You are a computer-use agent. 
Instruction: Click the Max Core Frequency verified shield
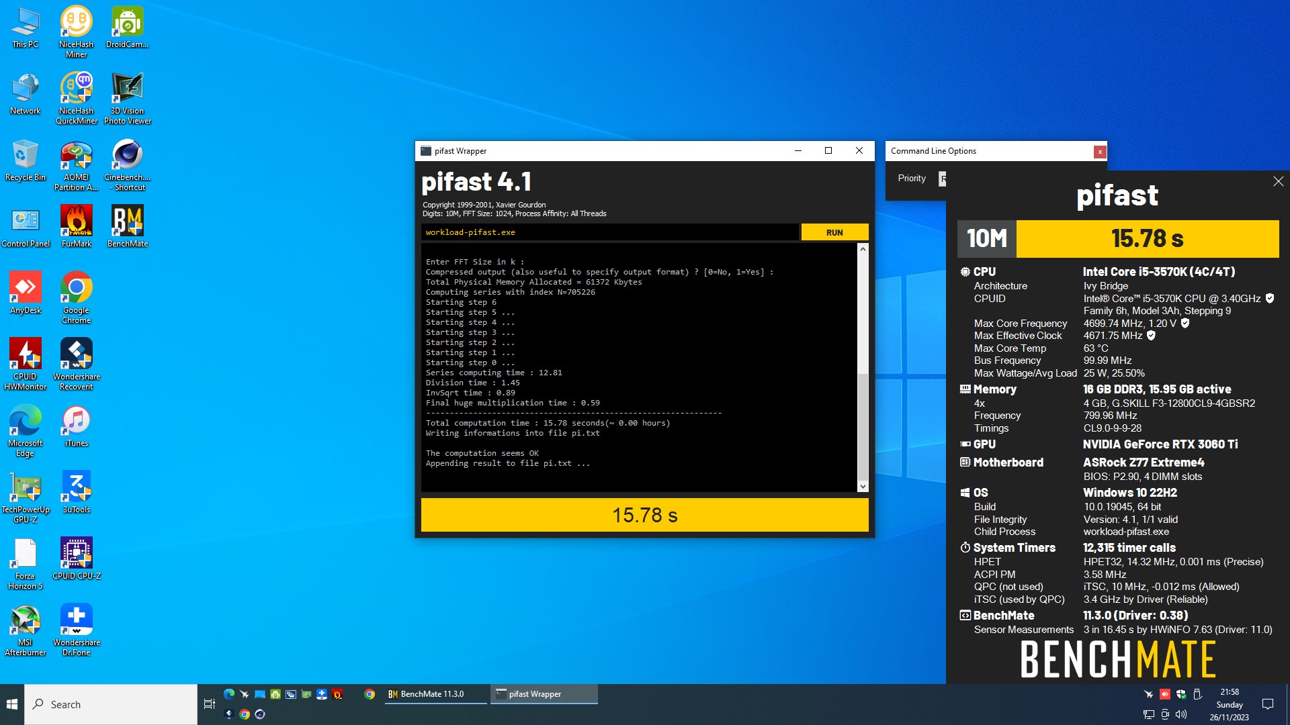click(x=1185, y=323)
